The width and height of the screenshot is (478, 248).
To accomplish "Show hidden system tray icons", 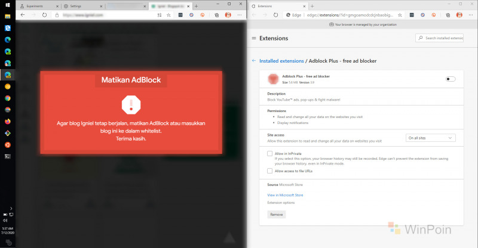I will coord(11,209).
